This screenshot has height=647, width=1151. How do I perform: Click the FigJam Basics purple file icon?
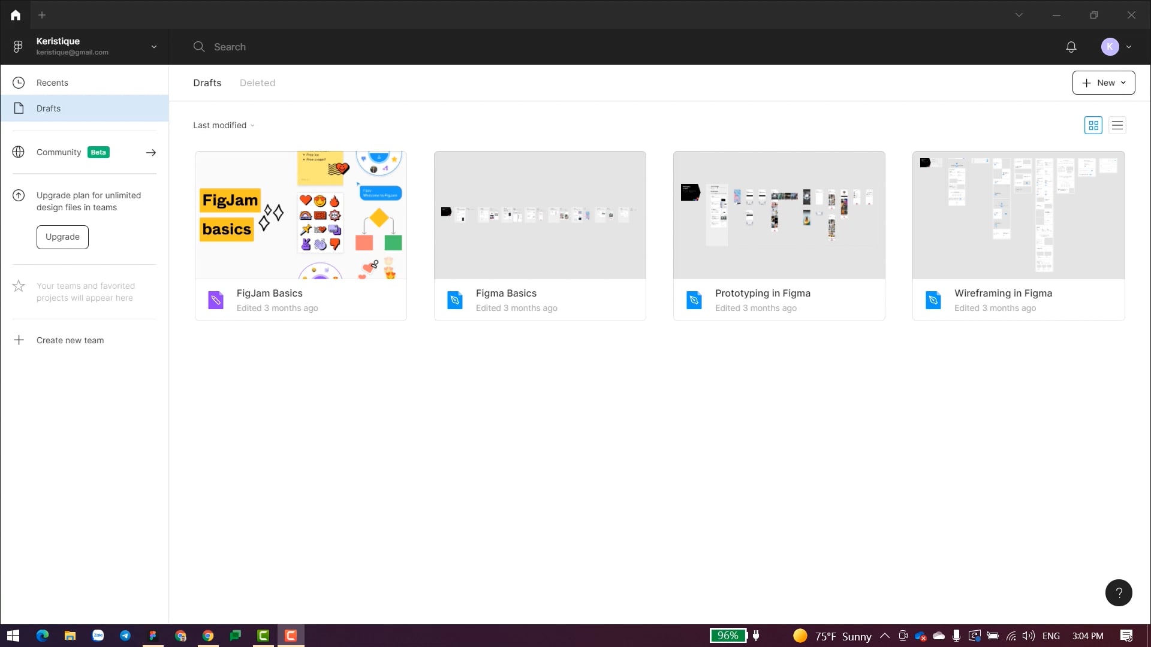216,300
